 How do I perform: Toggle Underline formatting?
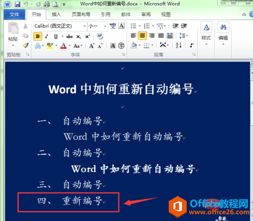pyautogui.click(x=55, y=36)
